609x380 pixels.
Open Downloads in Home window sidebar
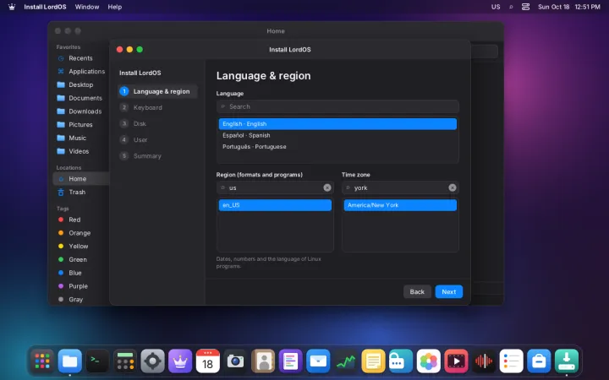(80, 111)
